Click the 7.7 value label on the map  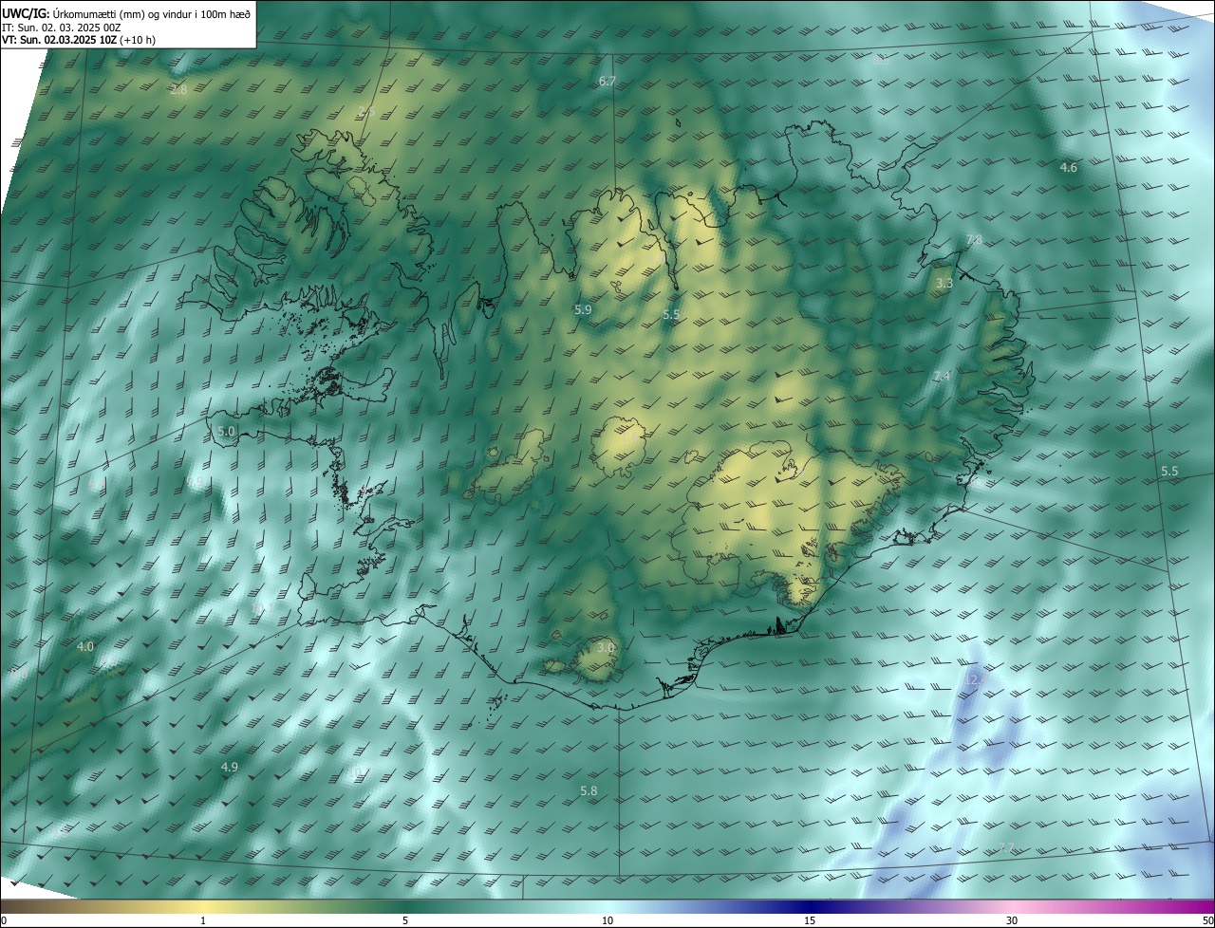pyautogui.click(x=1006, y=847)
